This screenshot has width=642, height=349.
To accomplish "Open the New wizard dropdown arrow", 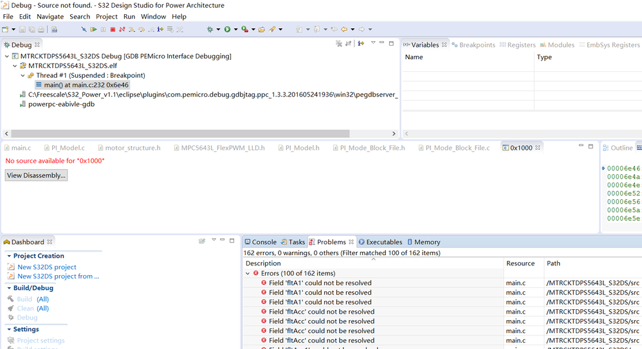I will pos(14,30).
